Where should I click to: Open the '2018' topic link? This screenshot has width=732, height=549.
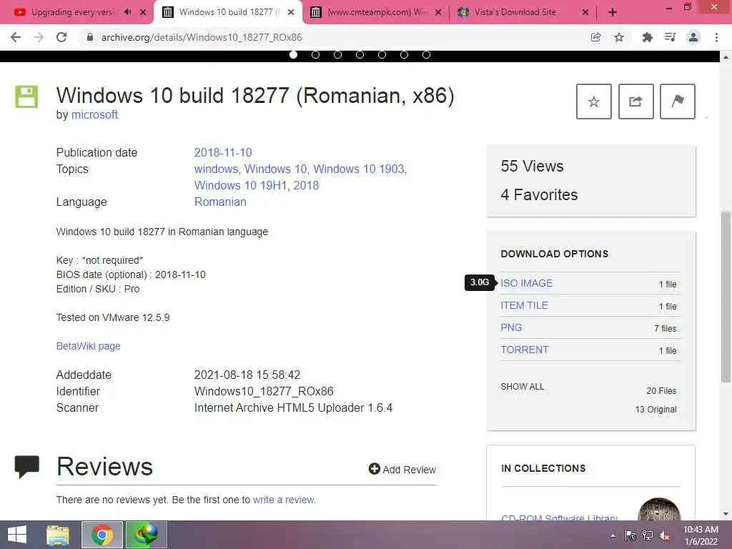click(x=306, y=185)
